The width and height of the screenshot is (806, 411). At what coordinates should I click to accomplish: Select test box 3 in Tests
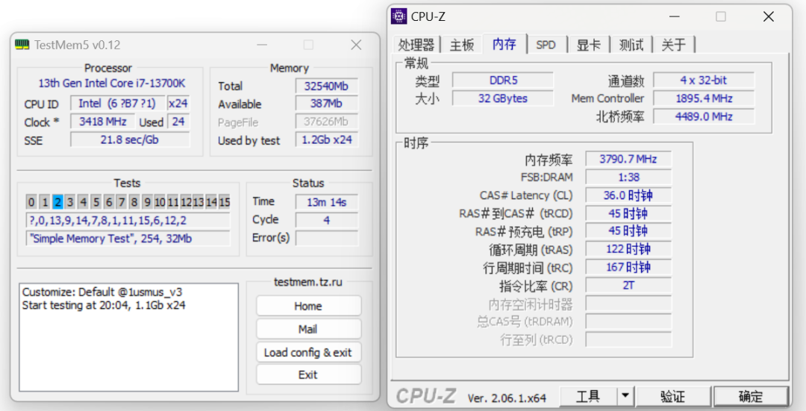click(x=70, y=202)
